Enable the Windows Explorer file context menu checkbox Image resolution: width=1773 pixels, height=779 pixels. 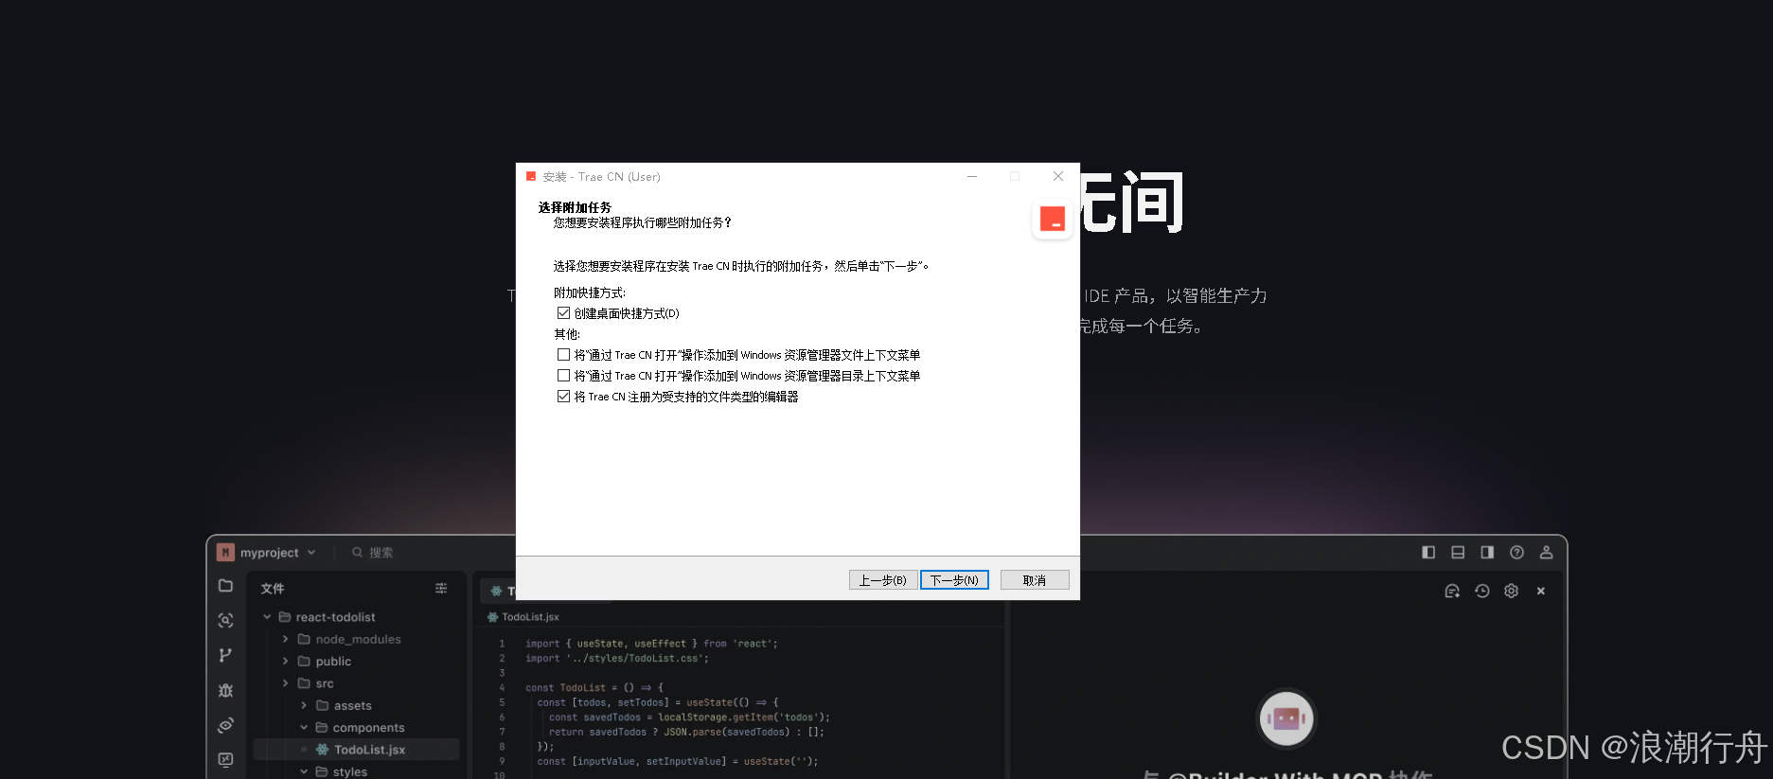tap(563, 355)
